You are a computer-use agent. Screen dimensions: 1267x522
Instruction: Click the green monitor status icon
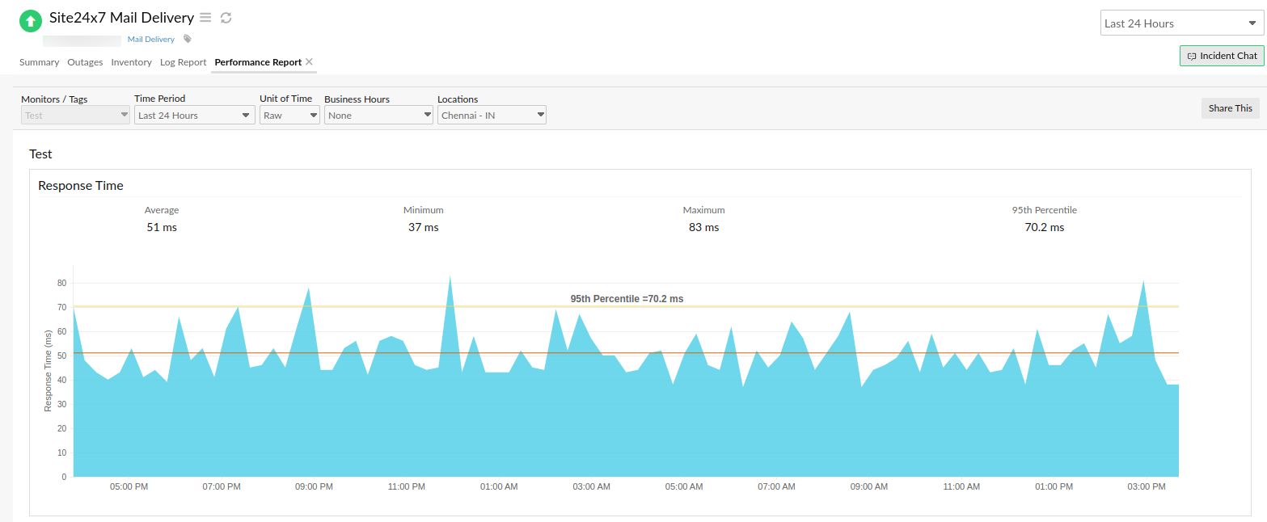[x=30, y=21]
